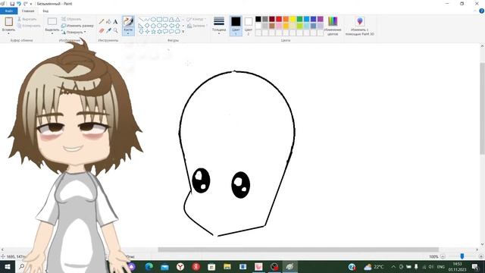This screenshot has height=273, width=485.
Task: Open the Windows Start menu
Action: [x=7, y=266]
